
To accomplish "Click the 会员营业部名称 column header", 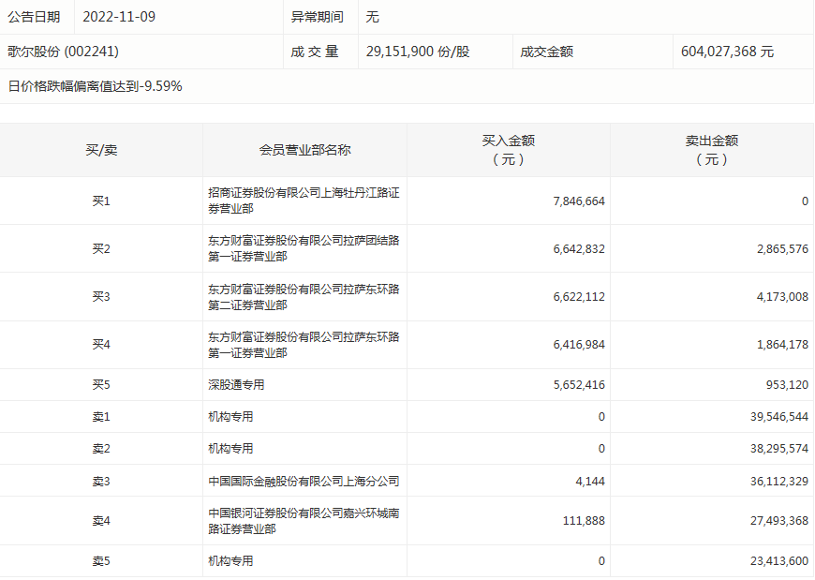I will tap(304, 150).
